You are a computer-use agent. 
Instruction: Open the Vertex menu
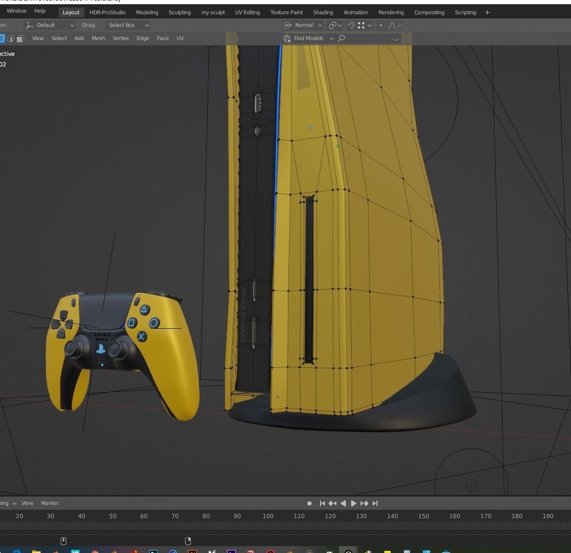click(x=121, y=39)
